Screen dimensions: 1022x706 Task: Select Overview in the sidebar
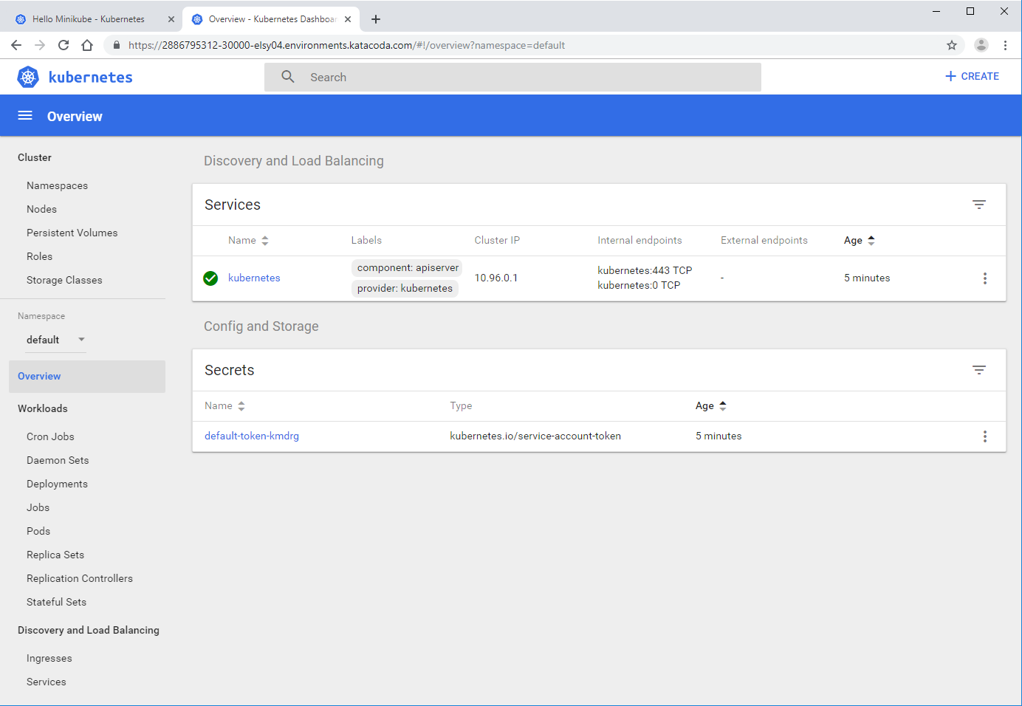(87, 376)
